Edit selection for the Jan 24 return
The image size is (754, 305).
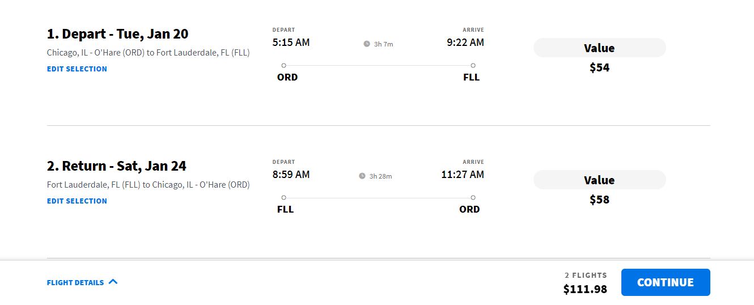pos(77,201)
